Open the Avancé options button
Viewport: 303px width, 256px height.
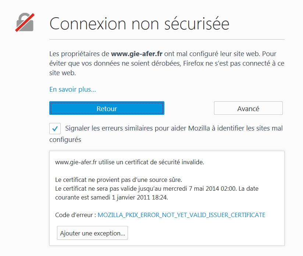[x=248, y=108]
